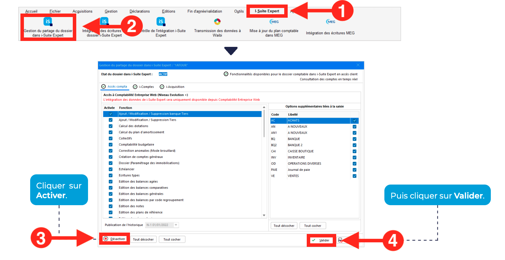Image resolution: width=505 pixels, height=260 pixels.
Task: Toggle Création de comptes généraux checkbox
Action: point(111,157)
